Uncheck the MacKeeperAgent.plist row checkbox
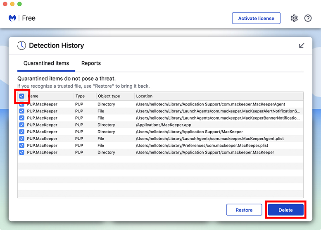 [x=22, y=139]
